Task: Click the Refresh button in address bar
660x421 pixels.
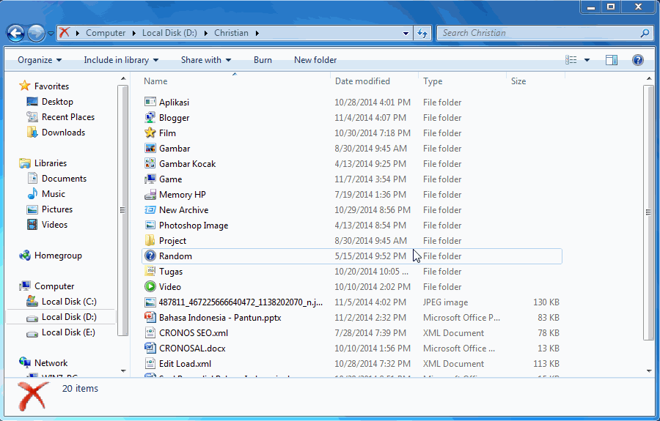Action: pos(422,33)
